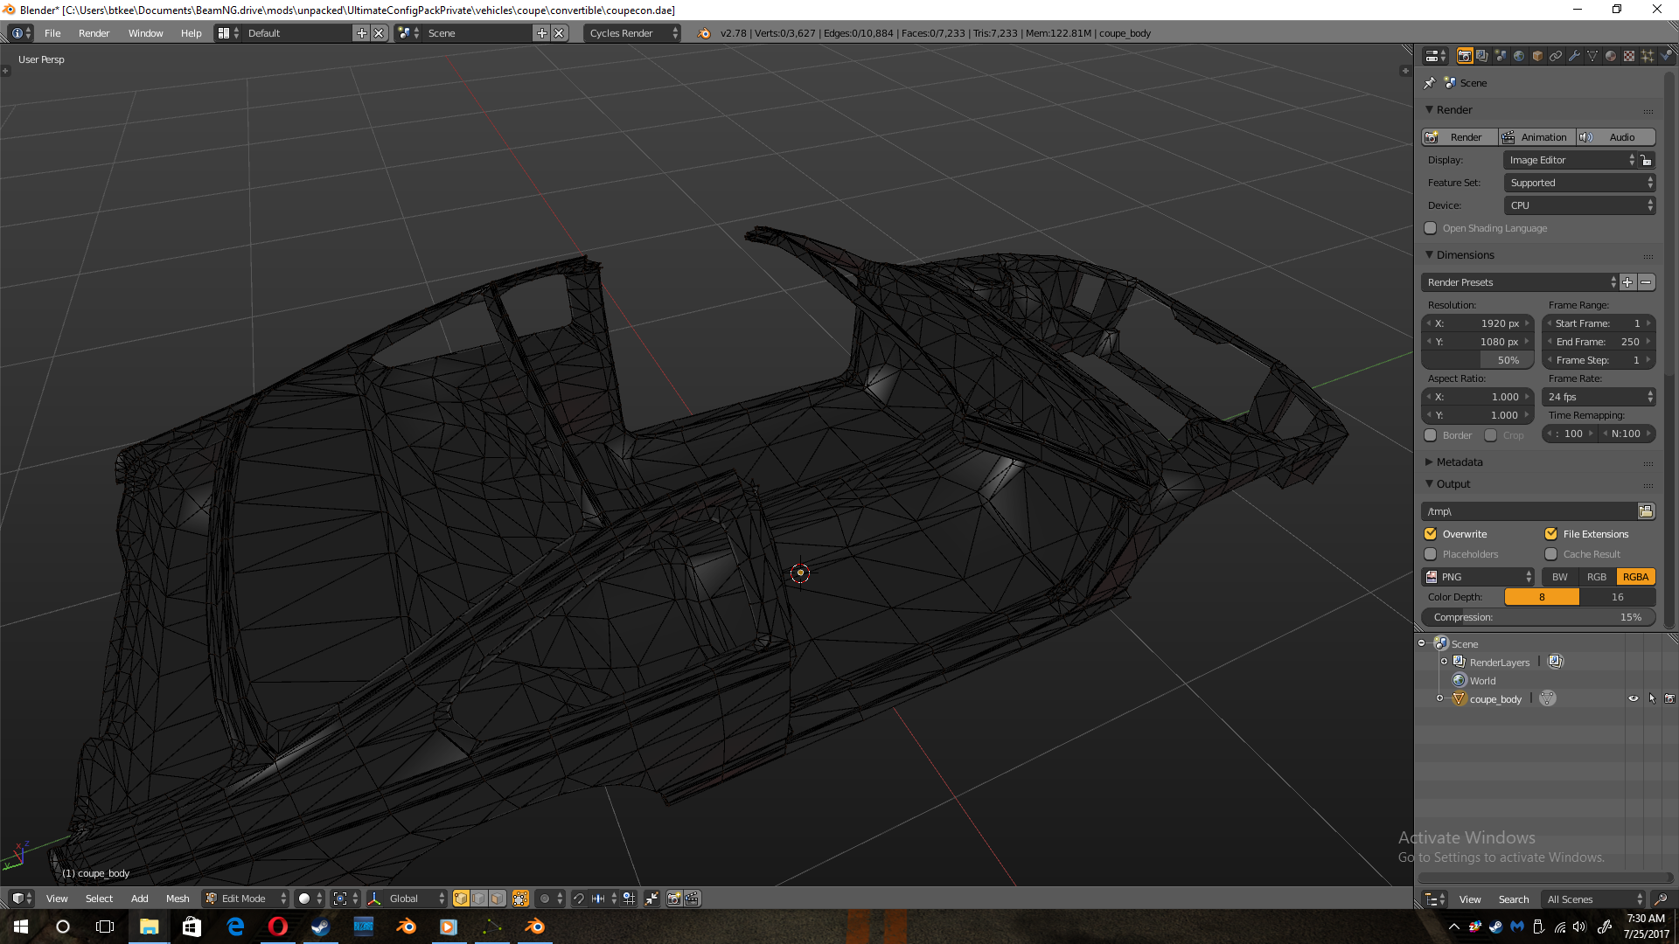Expand the Metadata panel
This screenshot has height=944, width=1679.
pos(1459,462)
